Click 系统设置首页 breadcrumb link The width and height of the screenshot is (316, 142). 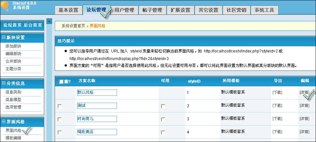(73, 26)
